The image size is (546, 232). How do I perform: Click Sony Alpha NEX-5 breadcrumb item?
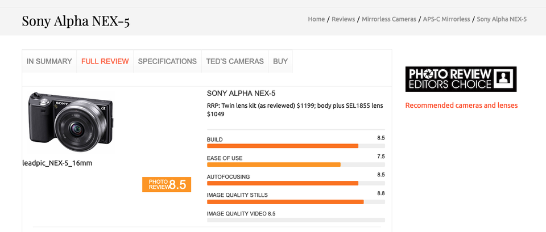(502, 19)
